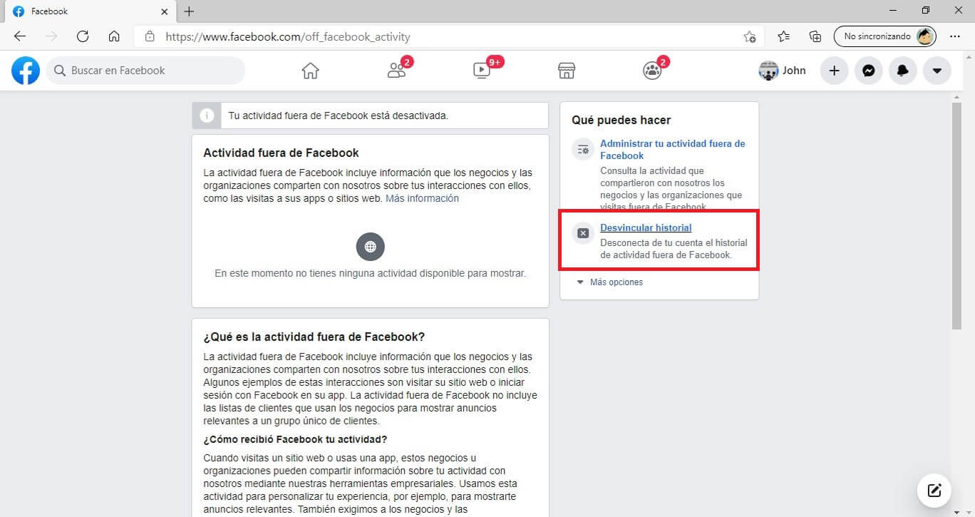Add page to favorites star icon

tap(750, 36)
